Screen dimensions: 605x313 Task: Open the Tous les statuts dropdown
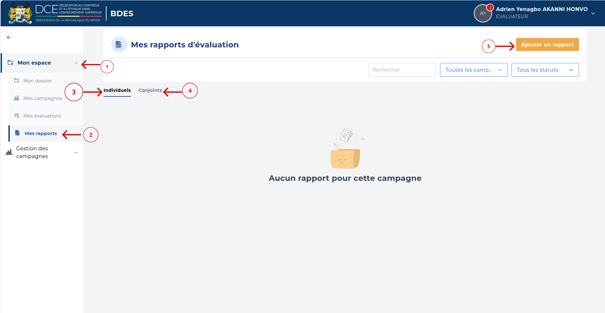545,70
